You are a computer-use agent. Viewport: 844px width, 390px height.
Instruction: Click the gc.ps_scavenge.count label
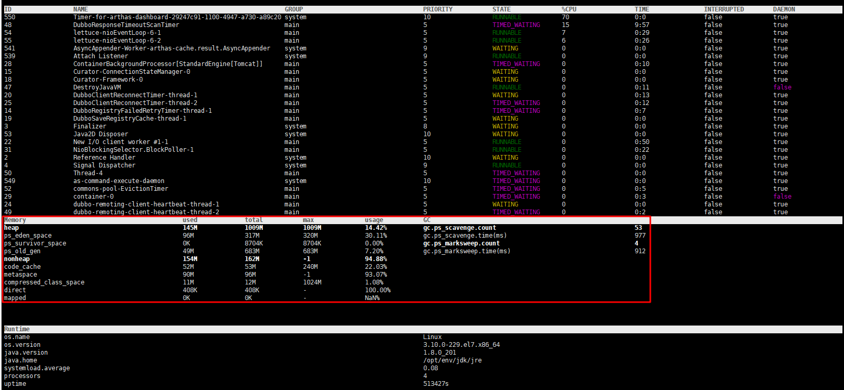coord(460,228)
